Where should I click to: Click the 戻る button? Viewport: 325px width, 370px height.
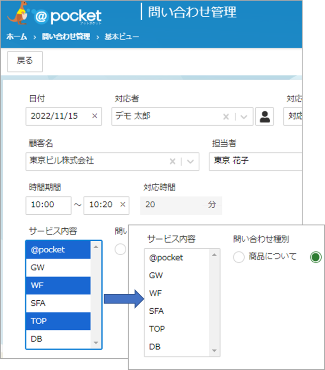[25, 61]
